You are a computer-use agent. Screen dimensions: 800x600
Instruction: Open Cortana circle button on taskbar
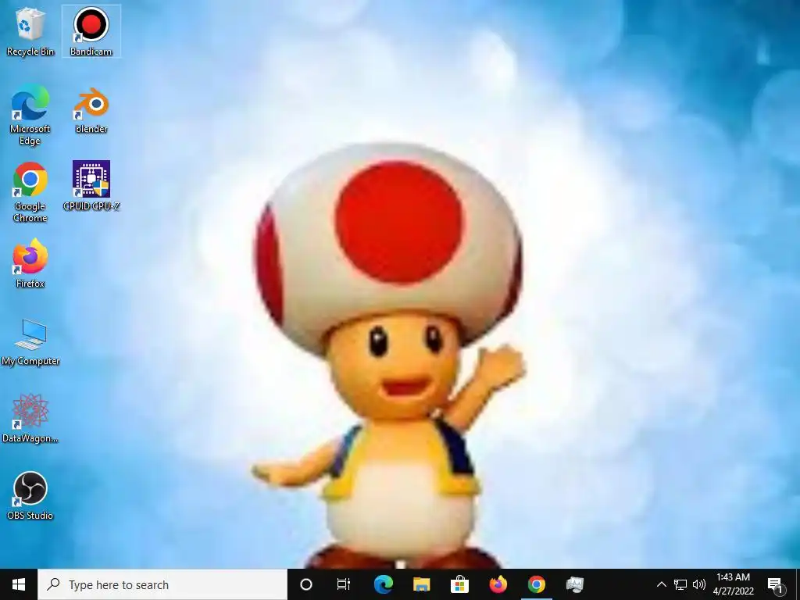click(306, 584)
